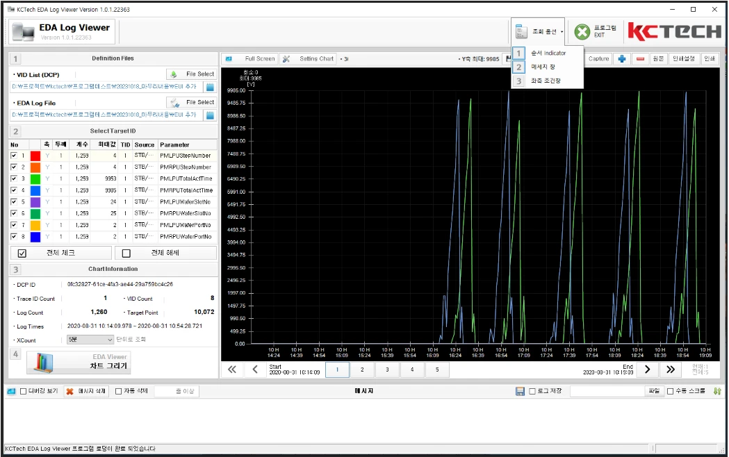
Task: Select the 메세지 창 menu entry
Action: click(x=548, y=67)
